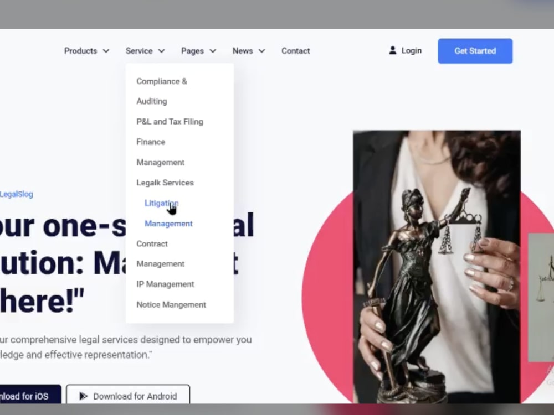Screen dimensions: 554x415
Task: Expand the Pages chevron arrow
Action: [x=213, y=51]
